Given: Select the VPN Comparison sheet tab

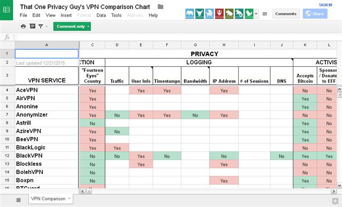Looking at the screenshot, I should pyautogui.click(x=48, y=198).
